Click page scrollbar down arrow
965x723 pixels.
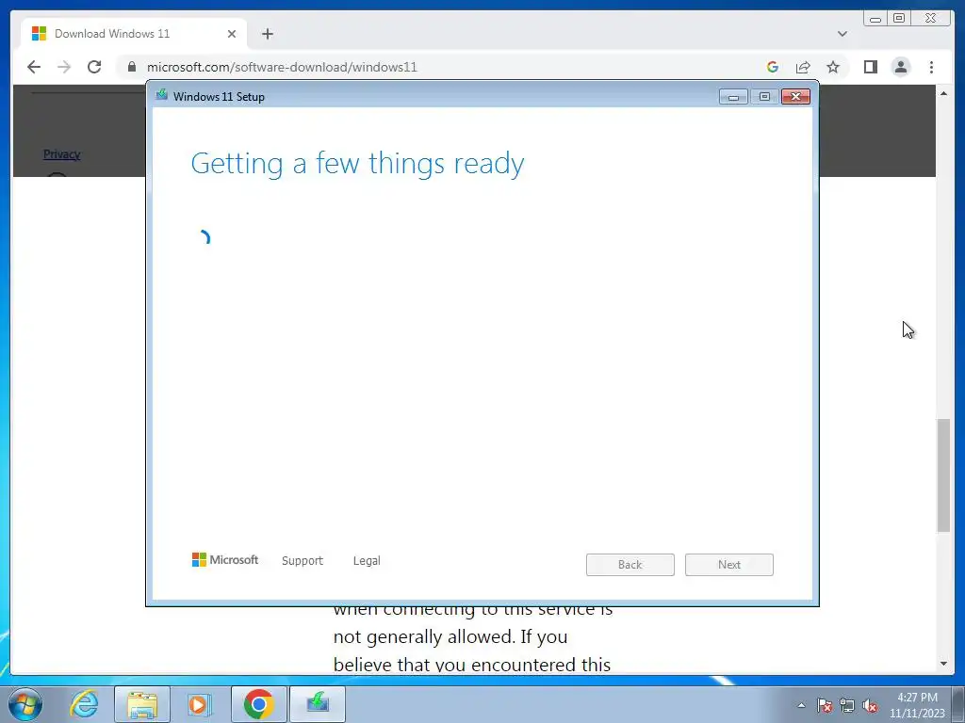[943, 664]
